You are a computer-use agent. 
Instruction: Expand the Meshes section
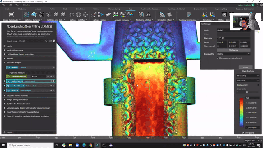pyautogui.click(x=5, y=58)
